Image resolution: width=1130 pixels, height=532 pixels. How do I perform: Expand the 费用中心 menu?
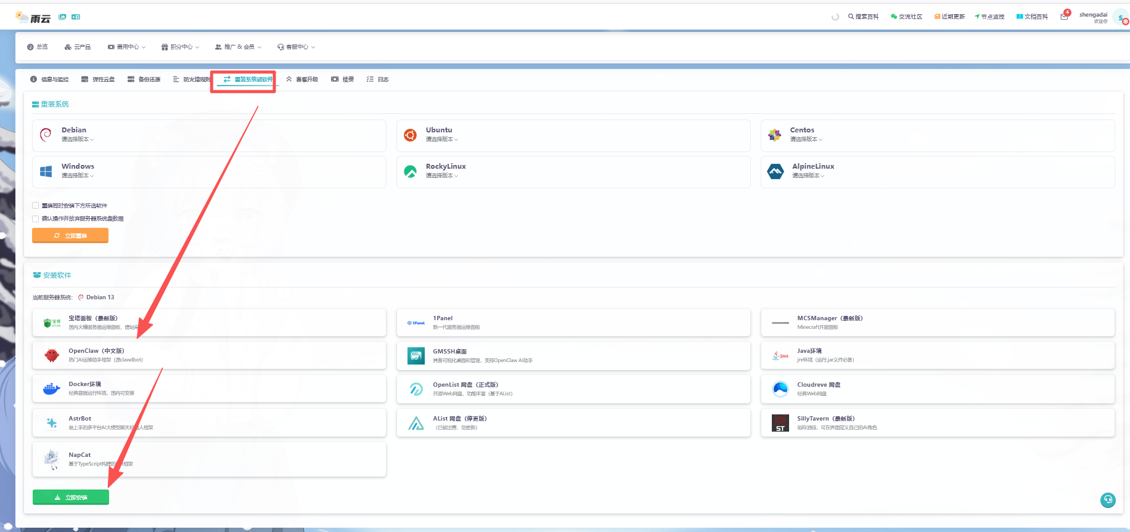click(127, 47)
